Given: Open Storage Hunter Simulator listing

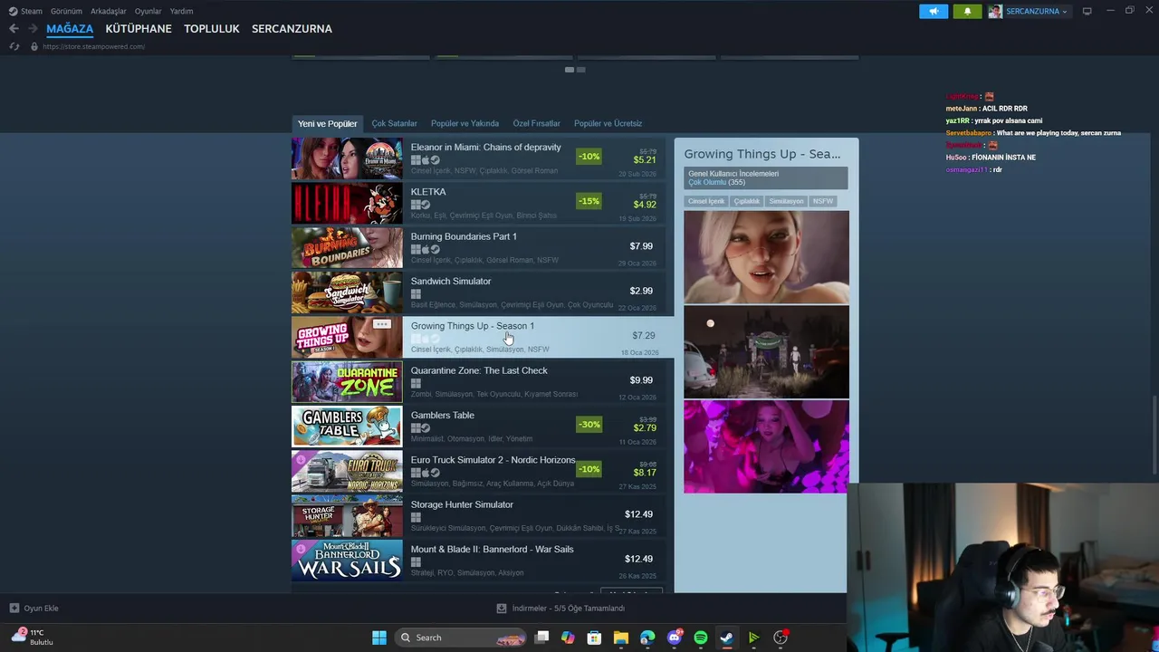Looking at the screenshot, I should 478,515.
